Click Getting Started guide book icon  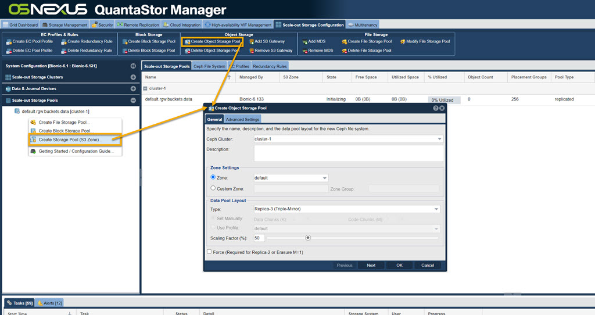pyautogui.click(x=33, y=151)
